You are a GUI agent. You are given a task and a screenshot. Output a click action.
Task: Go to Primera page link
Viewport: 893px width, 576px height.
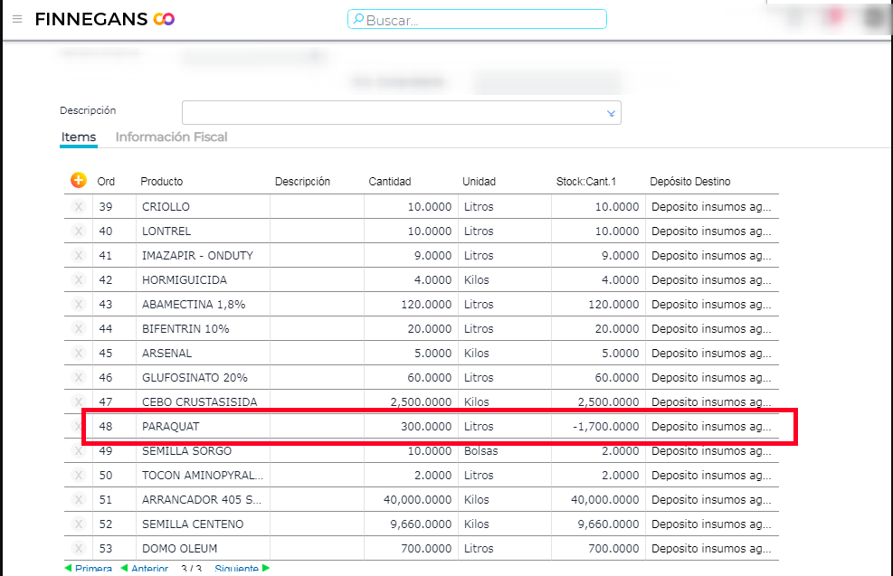pyautogui.click(x=89, y=569)
